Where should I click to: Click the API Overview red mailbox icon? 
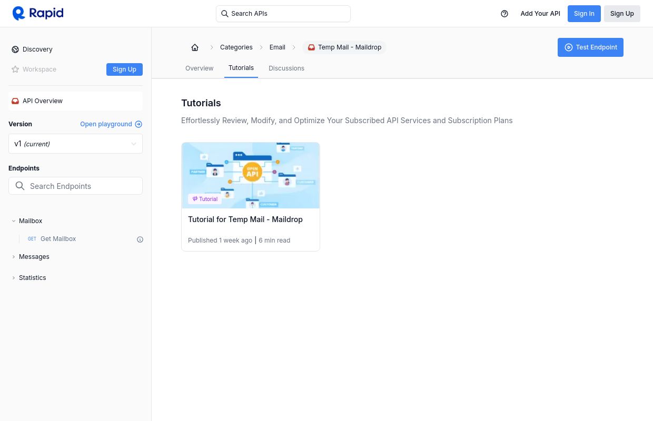(15, 101)
